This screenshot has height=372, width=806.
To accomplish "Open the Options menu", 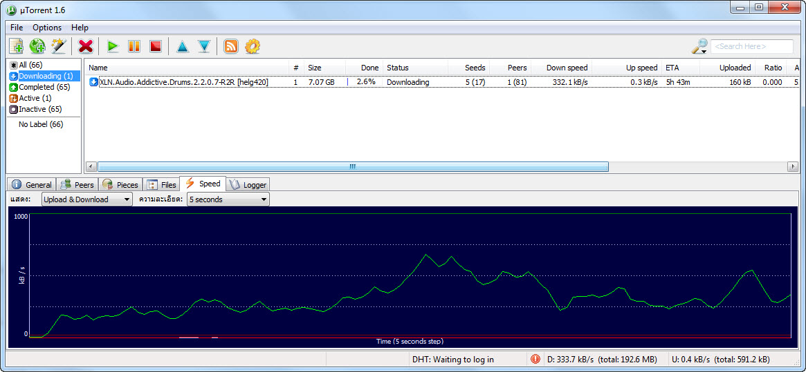I will pos(47,27).
